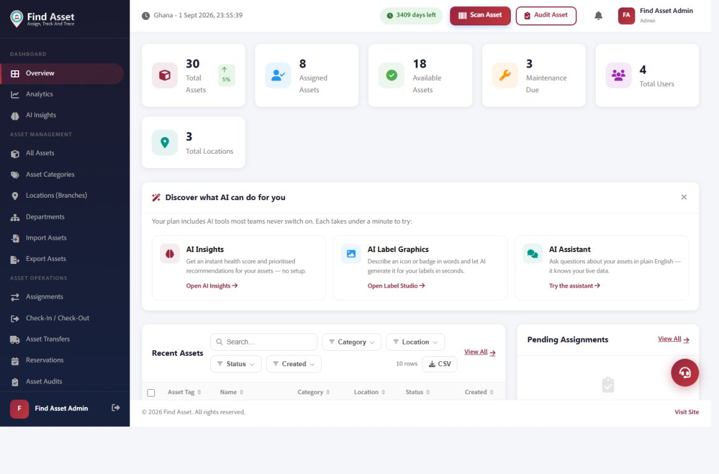Screen dimensions: 719x474
Task: Dismiss the Discover AI panel with the X
Action: [684, 197]
